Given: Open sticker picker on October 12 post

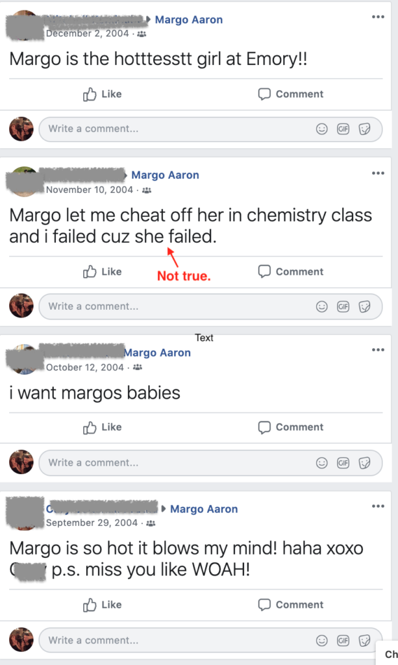Looking at the screenshot, I should pyautogui.click(x=364, y=462).
